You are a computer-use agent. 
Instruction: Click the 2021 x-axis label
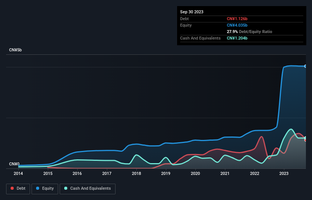coord(225,173)
